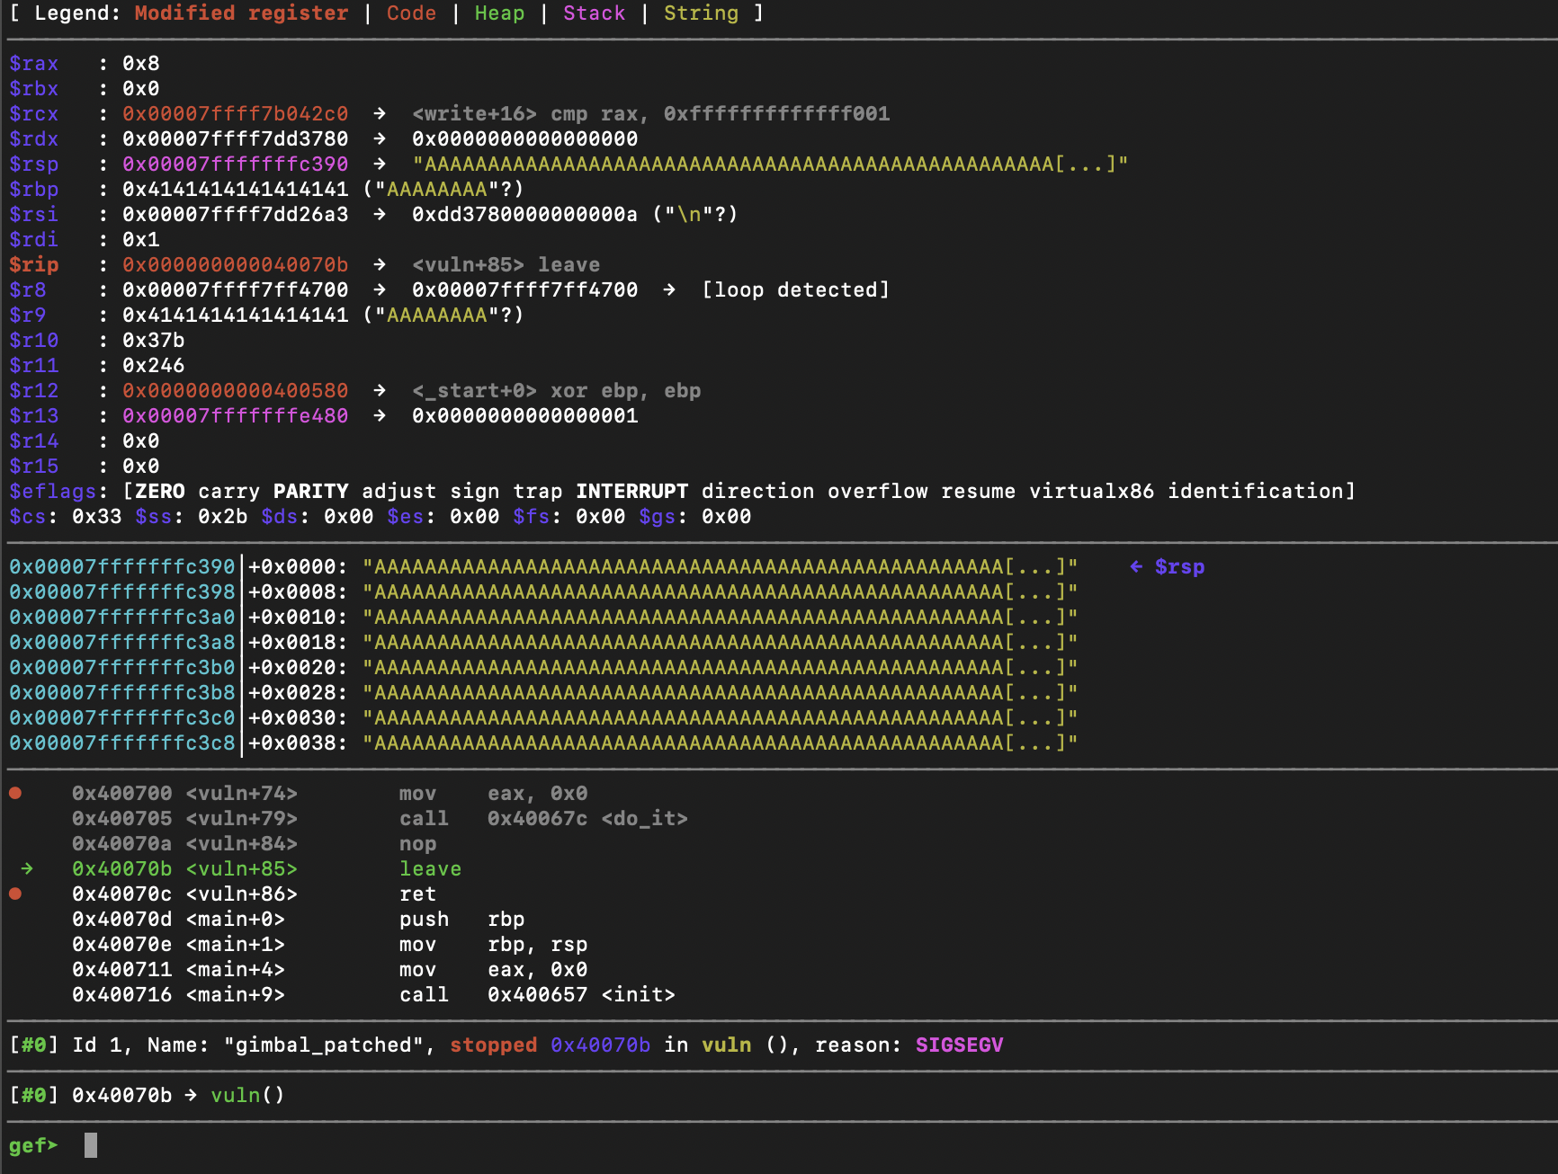Image resolution: width=1558 pixels, height=1174 pixels.
Task: Select $r11 value 0x246
Action: (x=154, y=366)
